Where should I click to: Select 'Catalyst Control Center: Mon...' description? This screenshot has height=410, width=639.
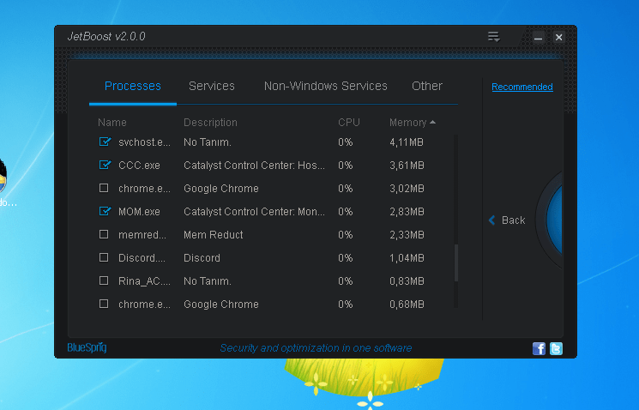point(254,212)
